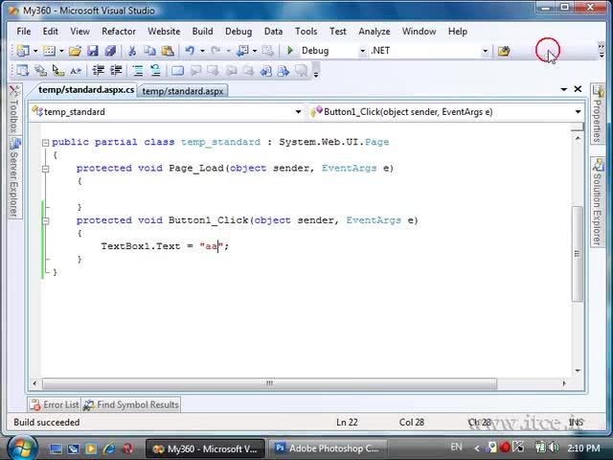The width and height of the screenshot is (613, 460).
Task: Click the editor horizontal scrollbar thumb
Action: click(x=269, y=383)
